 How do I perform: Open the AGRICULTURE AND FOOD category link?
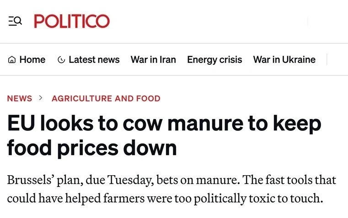pyautogui.click(x=106, y=99)
